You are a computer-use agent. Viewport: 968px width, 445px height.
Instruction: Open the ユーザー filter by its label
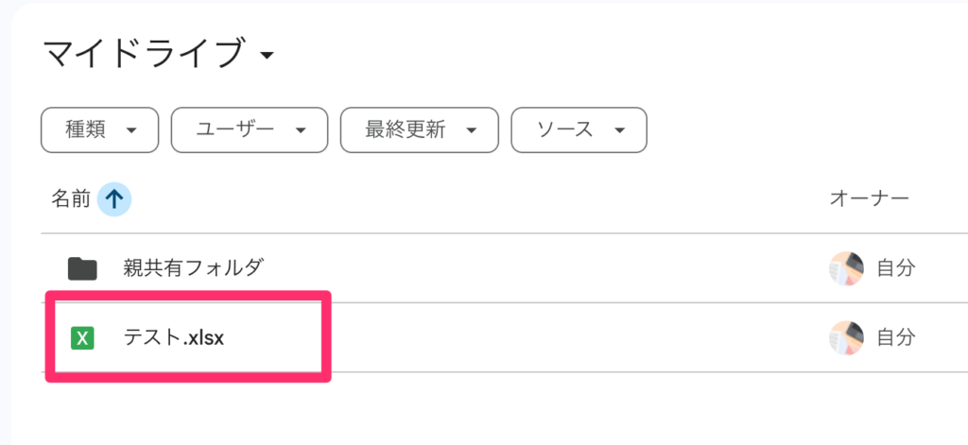235,130
